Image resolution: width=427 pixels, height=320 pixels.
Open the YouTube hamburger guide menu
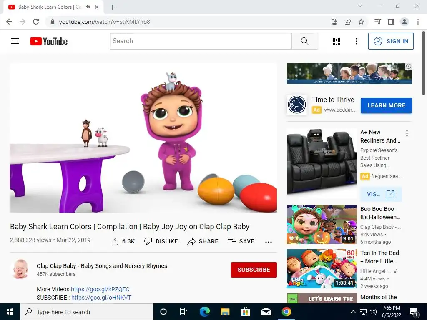pyautogui.click(x=15, y=41)
